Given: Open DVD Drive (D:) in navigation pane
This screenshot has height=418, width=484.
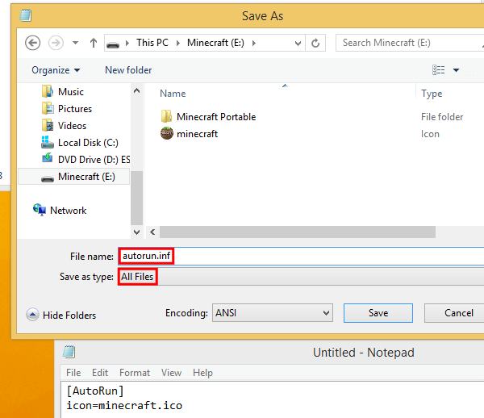Looking at the screenshot, I should [94, 160].
